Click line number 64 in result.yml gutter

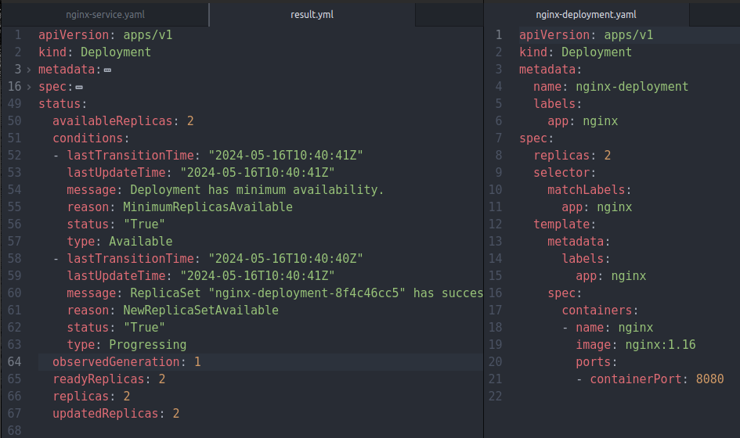pyautogui.click(x=15, y=361)
